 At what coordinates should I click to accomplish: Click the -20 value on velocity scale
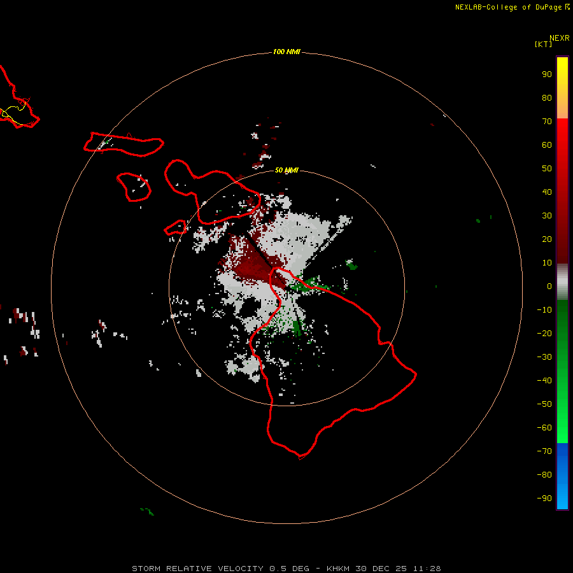tap(544, 333)
